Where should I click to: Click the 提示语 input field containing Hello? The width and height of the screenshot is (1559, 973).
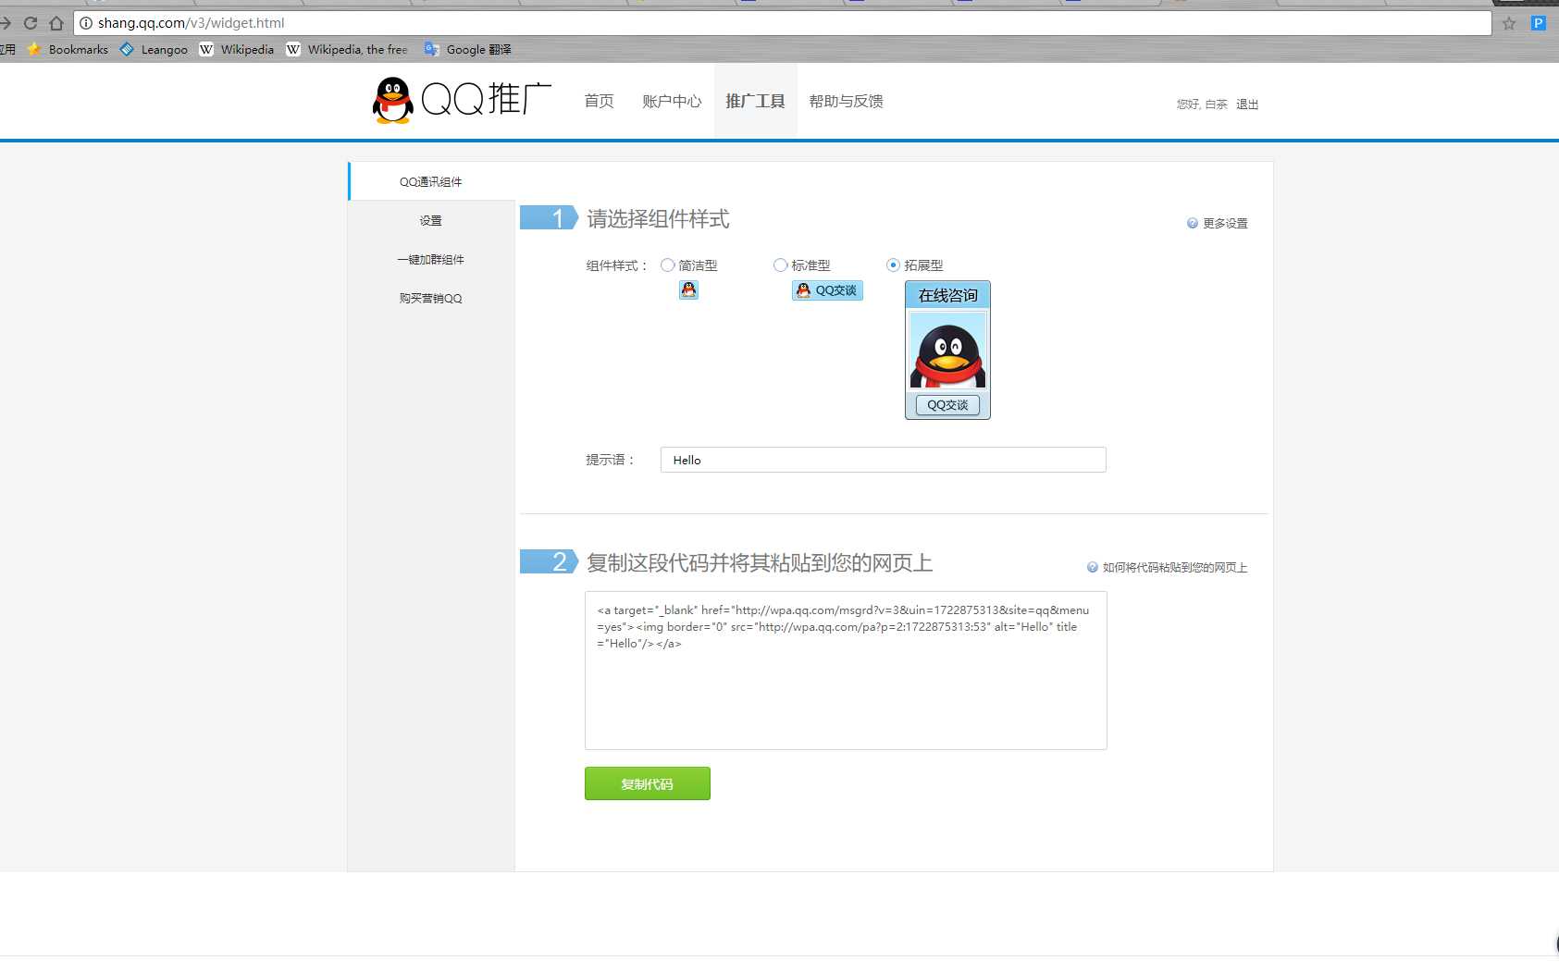pyautogui.click(x=884, y=460)
